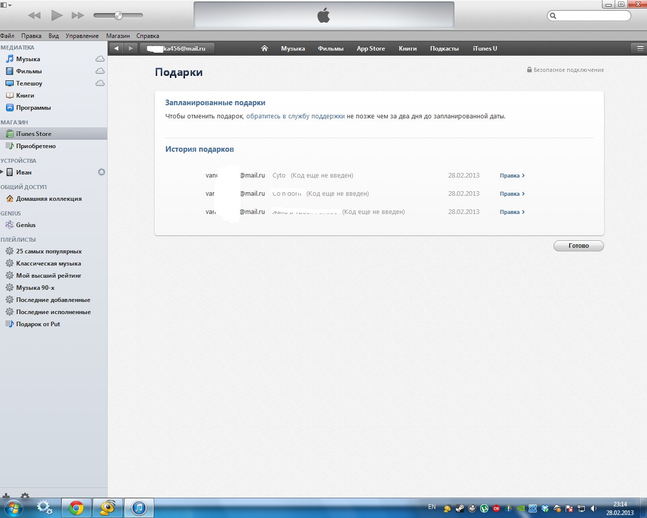Viewport: 647px width, 518px height.
Task: Open the Управление menu
Action: (82, 36)
